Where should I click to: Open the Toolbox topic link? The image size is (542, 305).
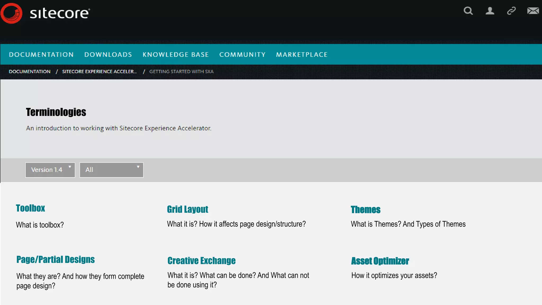click(30, 208)
